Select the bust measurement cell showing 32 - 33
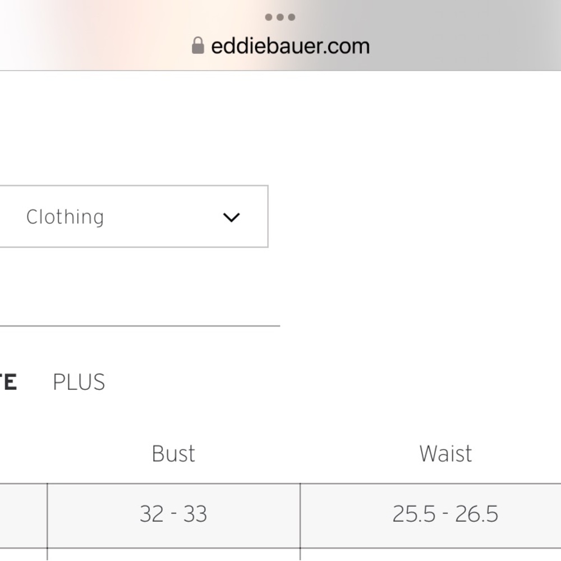The height and width of the screenshot is (561, 561). [x=172, y=513]
